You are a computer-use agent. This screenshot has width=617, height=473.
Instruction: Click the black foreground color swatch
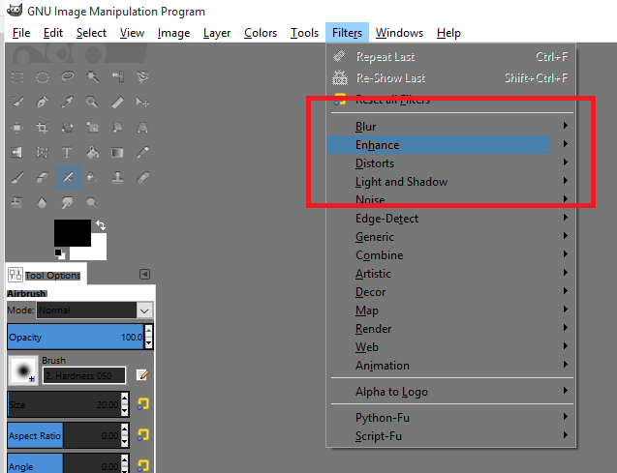coord(70,232)
